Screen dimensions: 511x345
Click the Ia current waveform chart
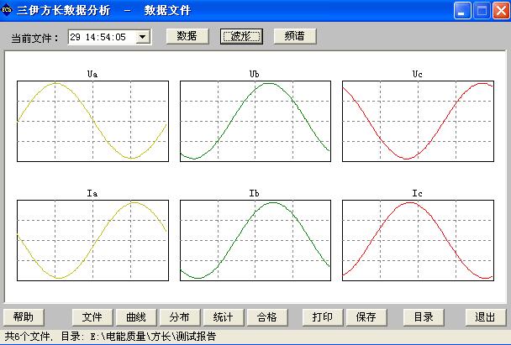(93, 240)
